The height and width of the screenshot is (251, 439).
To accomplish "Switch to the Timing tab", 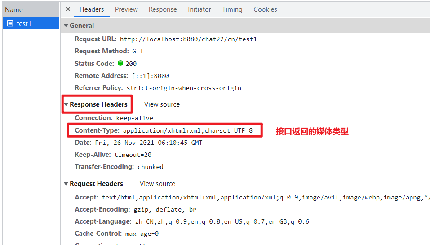I will (x=232, y=9).
